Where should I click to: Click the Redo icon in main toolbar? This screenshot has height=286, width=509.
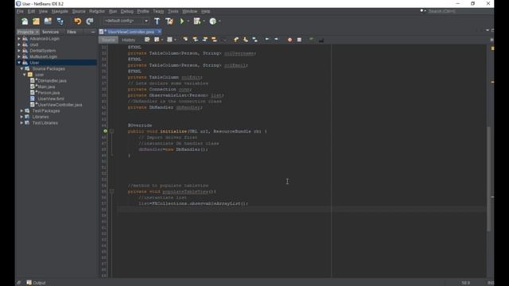click(x=90, y=21)
